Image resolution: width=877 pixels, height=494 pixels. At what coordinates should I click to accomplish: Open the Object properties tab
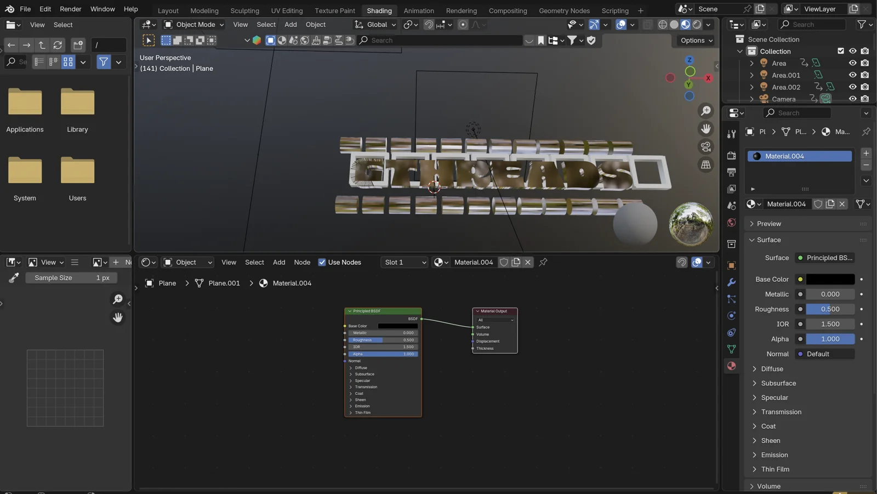point(731,265)
